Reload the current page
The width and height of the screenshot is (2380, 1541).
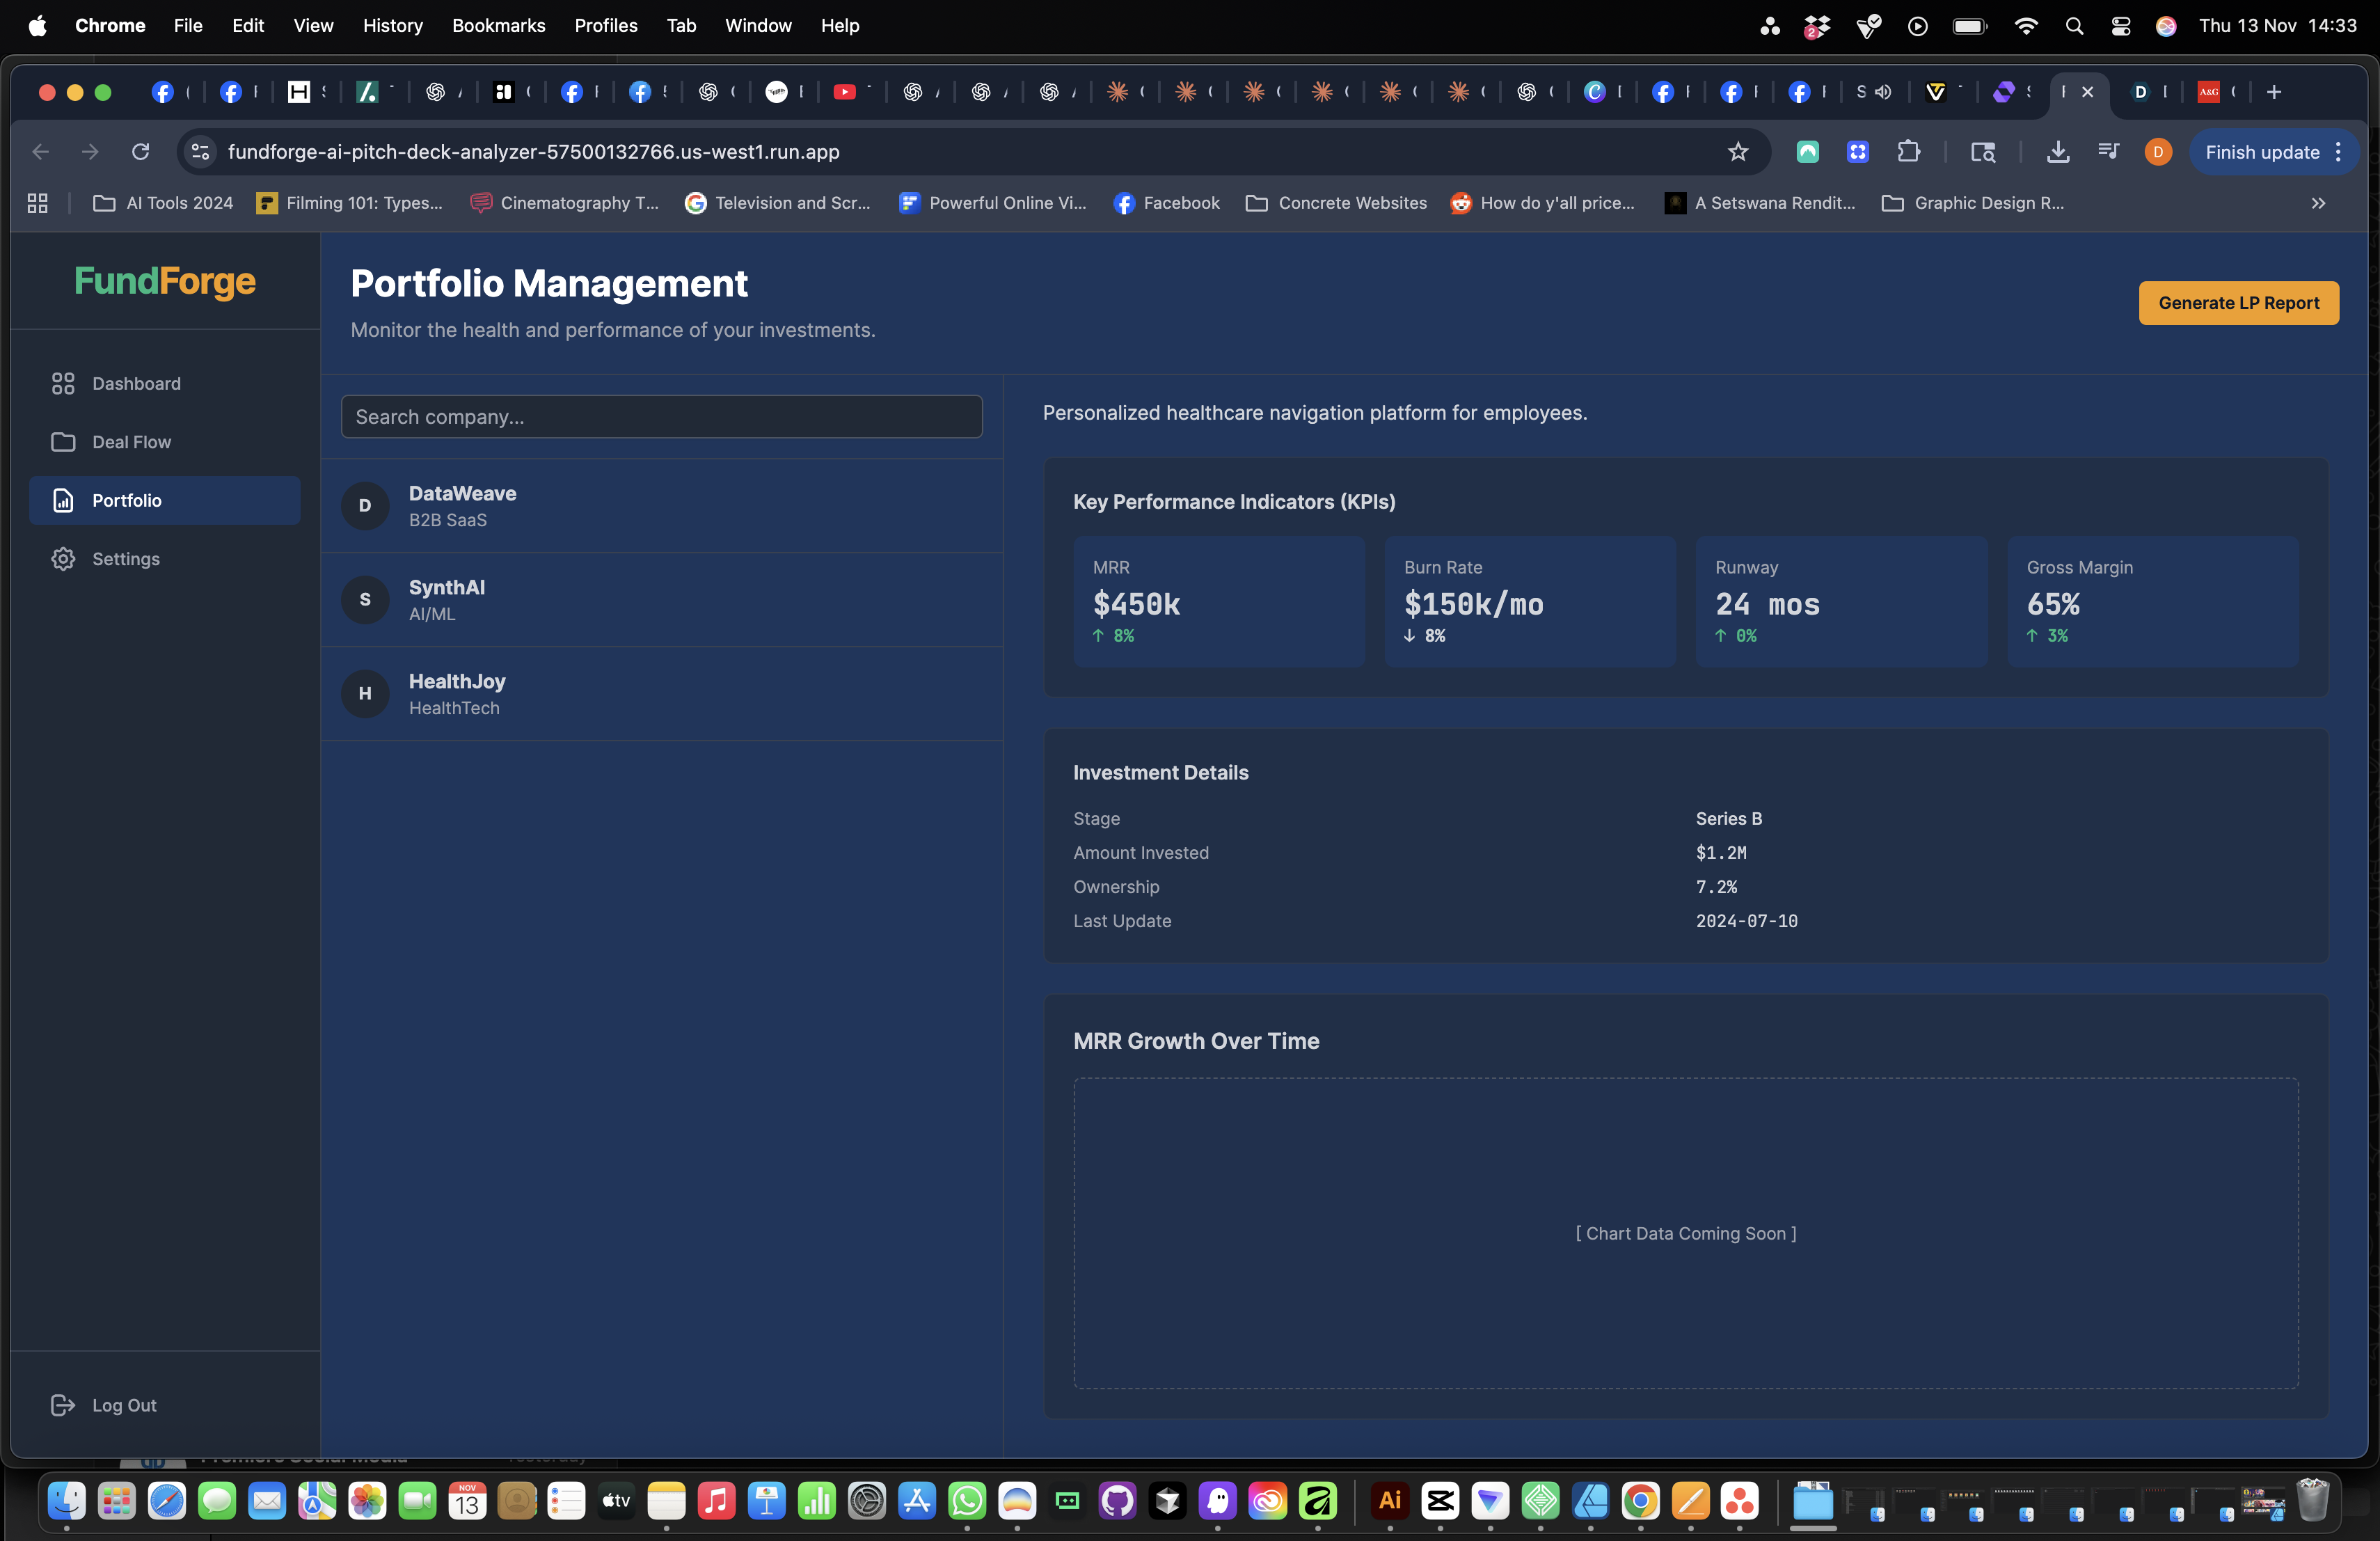140,152
